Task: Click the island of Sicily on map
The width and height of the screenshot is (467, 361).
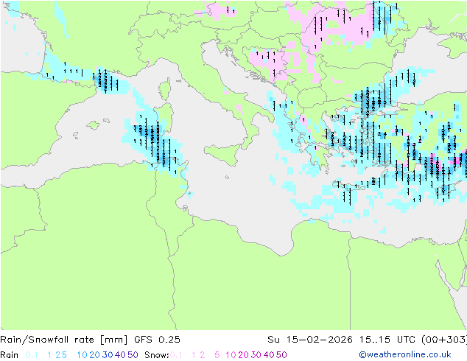Action: point(225,153)
